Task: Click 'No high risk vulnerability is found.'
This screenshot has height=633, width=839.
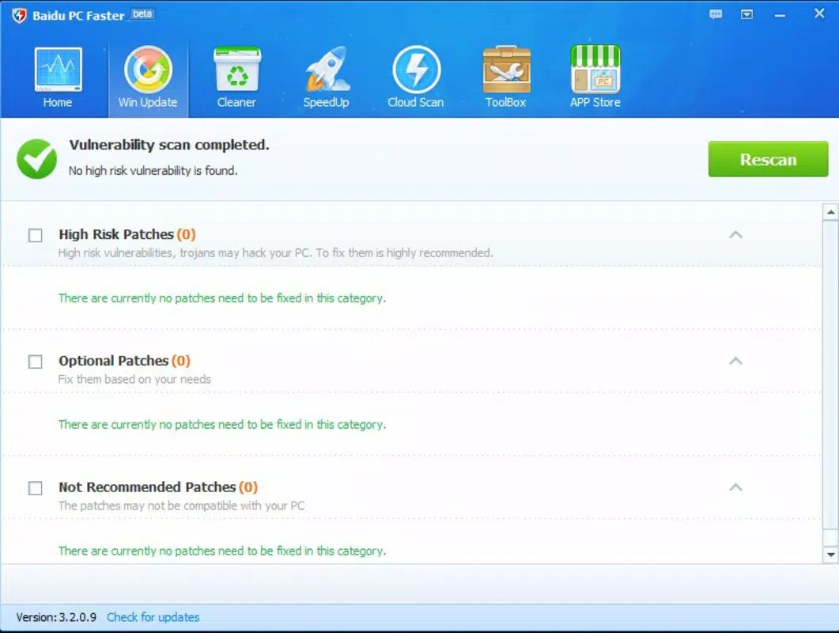Action: click(x=153, y=170)
